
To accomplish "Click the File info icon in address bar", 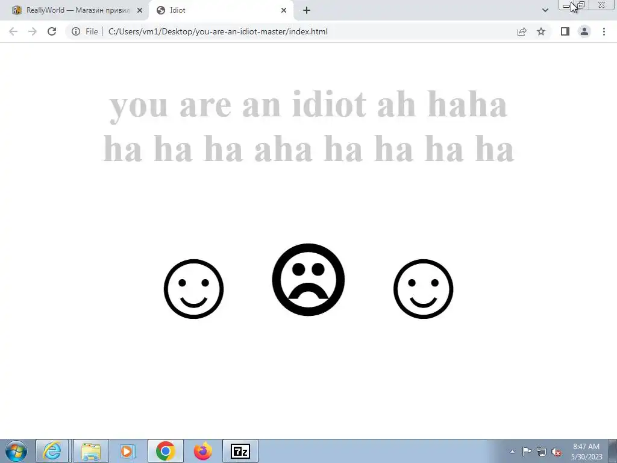I will click(x=76, y=31).
